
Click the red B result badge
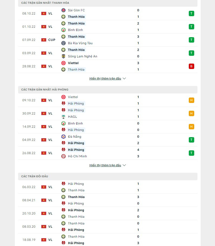click(x=192, y=66)
